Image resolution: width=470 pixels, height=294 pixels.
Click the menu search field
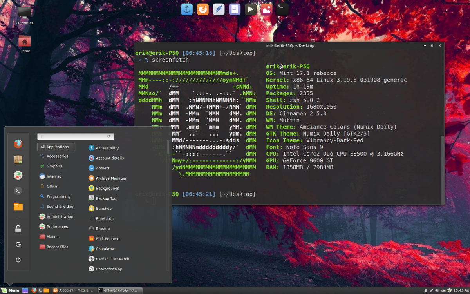76,136
